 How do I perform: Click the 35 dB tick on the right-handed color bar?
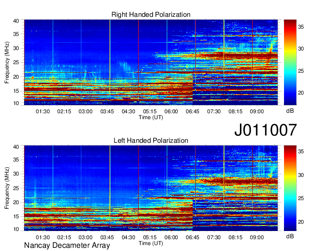(301, 27)
